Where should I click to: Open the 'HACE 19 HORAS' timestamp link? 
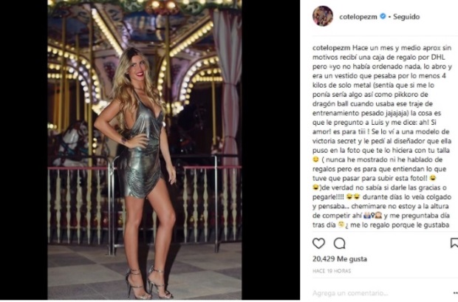pyautogui.click(x=332, y=271)
